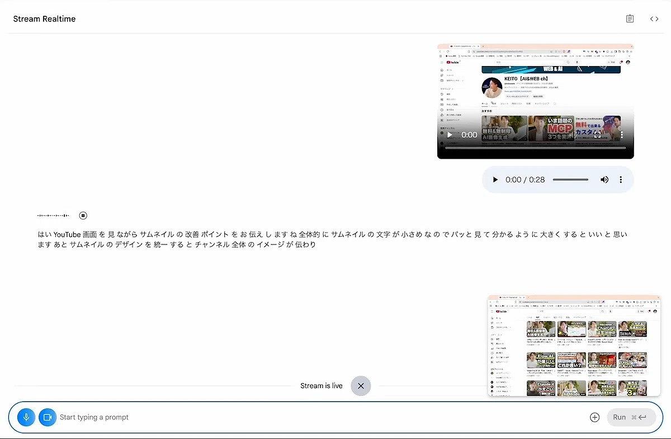Image resolution: width=671 pixels, height=439 pixels.
Task: Toggle the blue video camera button
Action: pyautogui.click(x=48, y=417)
